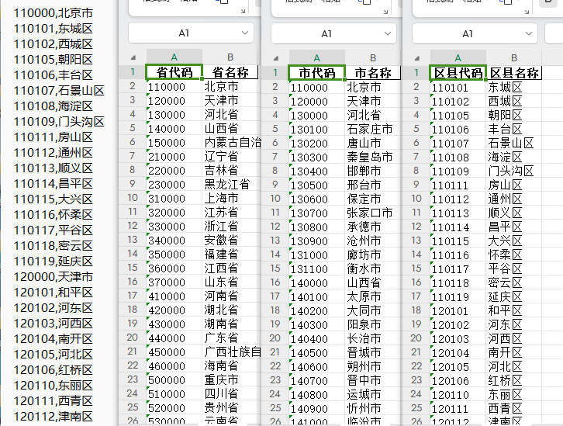Select column B header in province sheet
This screenshot has height=426, width=563.
(x=230, y=57)
